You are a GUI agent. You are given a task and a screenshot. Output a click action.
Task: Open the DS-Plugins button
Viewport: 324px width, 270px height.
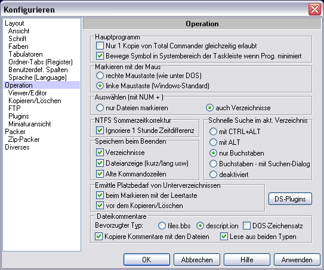[x=290, y=199]
